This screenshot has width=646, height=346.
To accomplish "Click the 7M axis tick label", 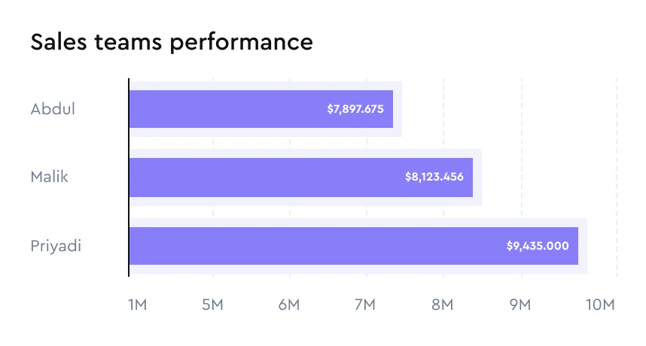I will click(365, 305).
